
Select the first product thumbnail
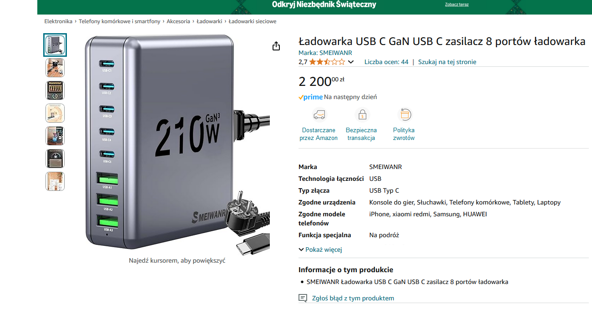click(x=55, y=45)
